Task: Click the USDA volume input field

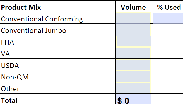Action: pyautogui.click(x=133, y=65)
